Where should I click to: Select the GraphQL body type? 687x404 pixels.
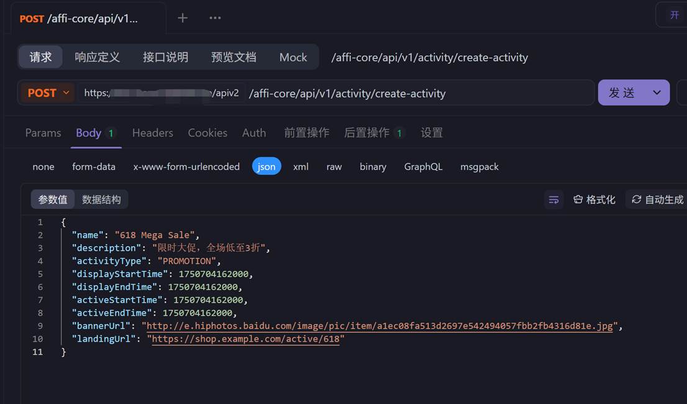click(423, 167)
